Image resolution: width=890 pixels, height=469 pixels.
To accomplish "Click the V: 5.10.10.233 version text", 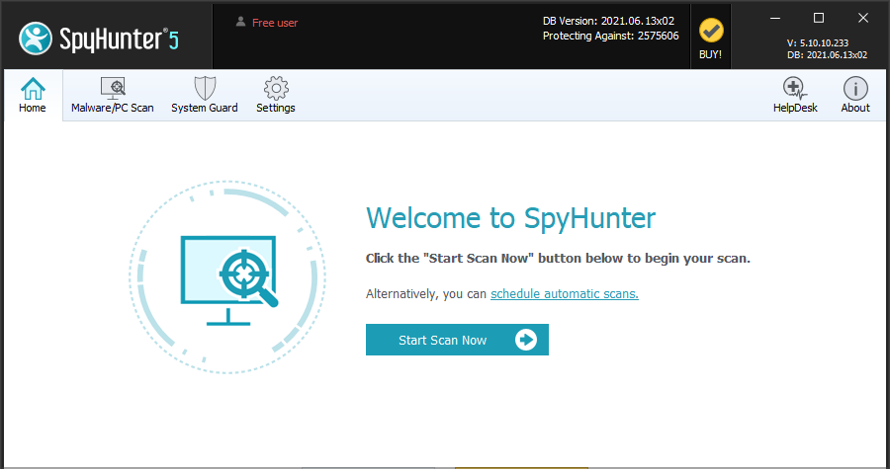I will click(x=818, y=43).
